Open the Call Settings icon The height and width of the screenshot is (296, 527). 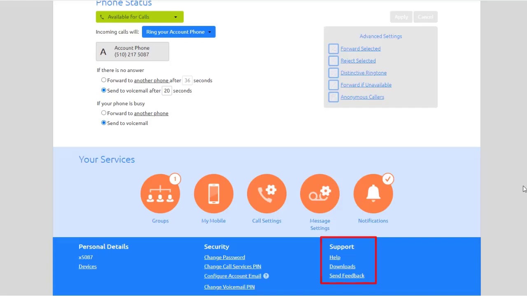(266, 194)
